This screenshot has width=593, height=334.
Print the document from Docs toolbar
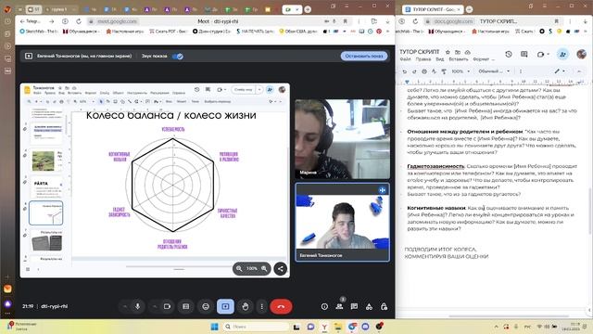pos(424,71)
